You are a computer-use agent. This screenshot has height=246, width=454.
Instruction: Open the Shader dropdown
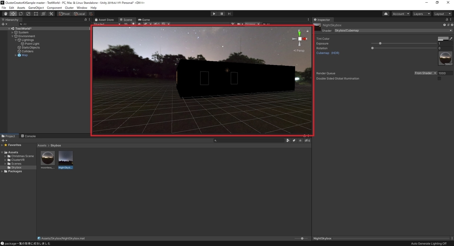(393, 31)
